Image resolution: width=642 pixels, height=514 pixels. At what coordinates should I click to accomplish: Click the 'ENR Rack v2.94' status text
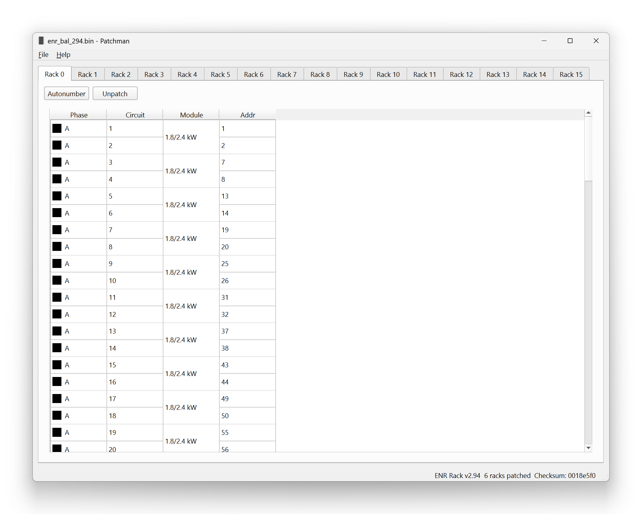457,475
